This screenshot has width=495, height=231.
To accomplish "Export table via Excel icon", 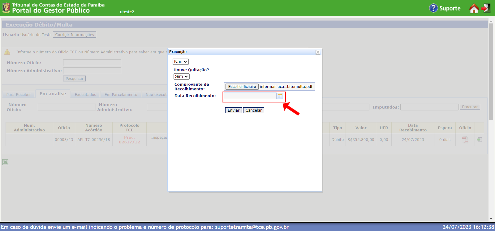I will (5, 162).
